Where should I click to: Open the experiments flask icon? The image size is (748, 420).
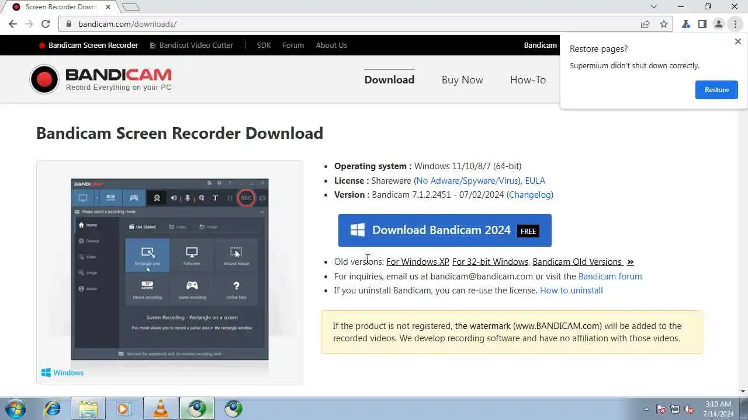(x=686, y=24)
